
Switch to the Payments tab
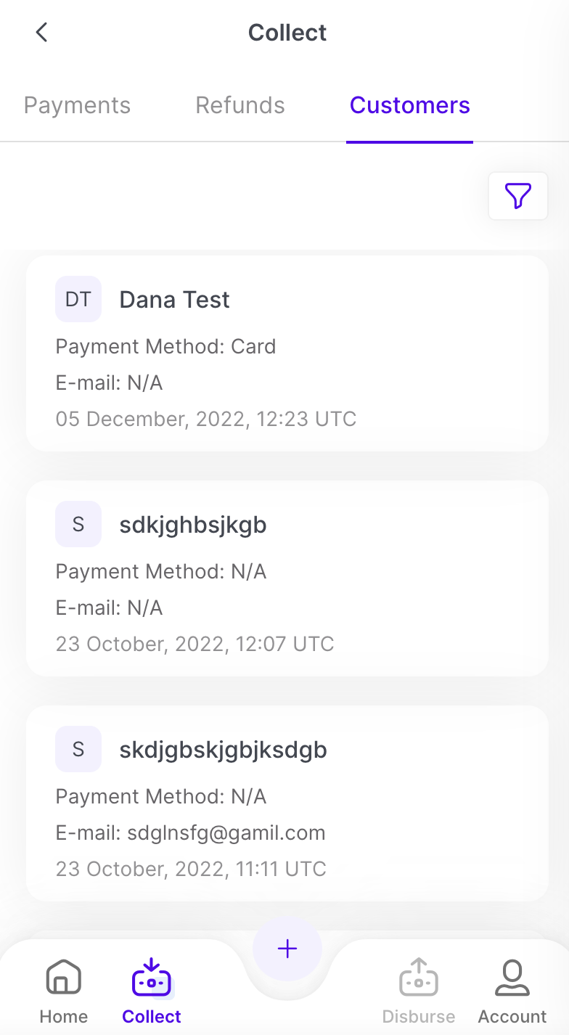[x=77, y=105]
